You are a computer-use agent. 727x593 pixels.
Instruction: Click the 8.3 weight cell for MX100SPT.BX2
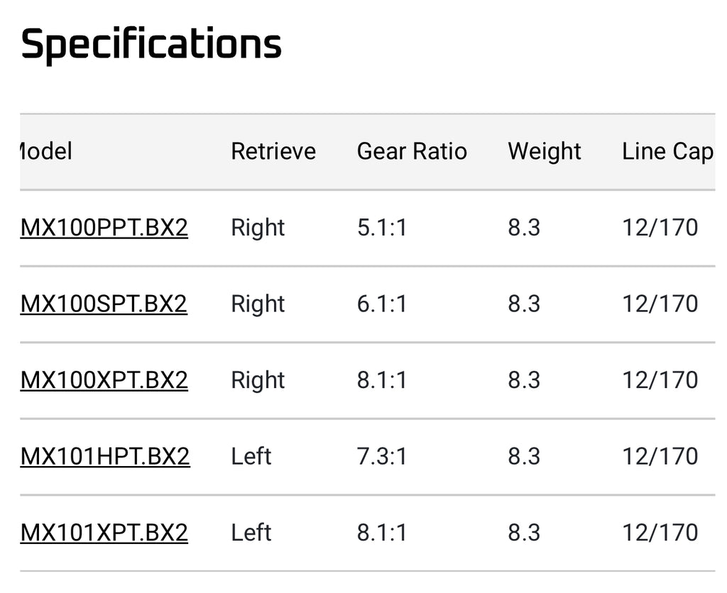click(524, 304)
